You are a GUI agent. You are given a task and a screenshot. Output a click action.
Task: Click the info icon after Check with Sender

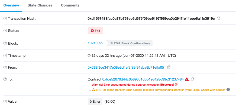click(228, 90)
